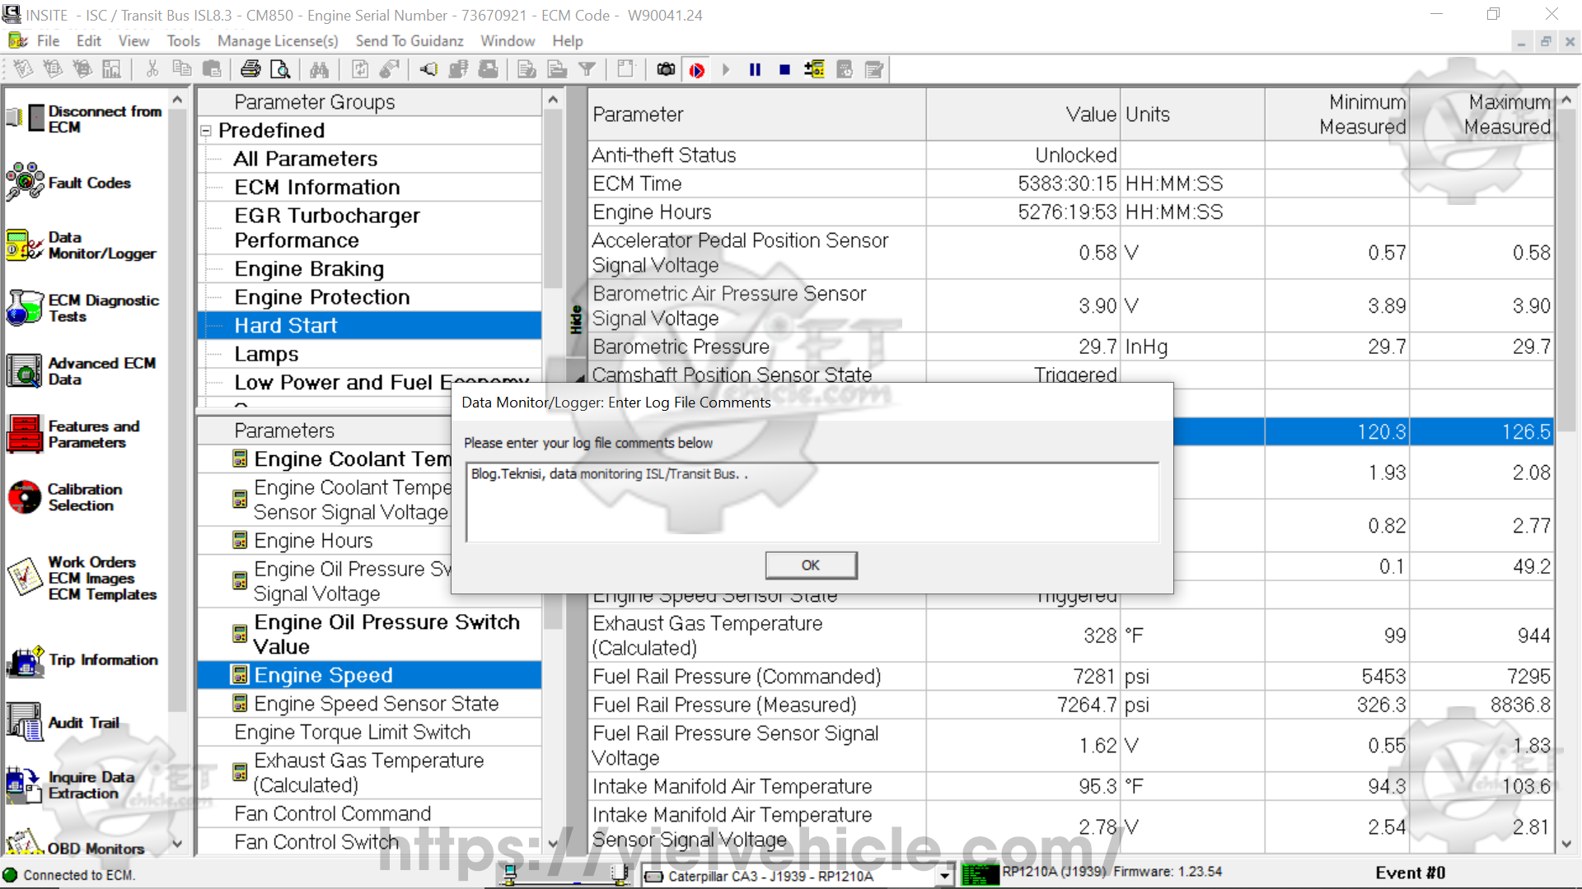Toggle Engine Speed Sensor State checkbox
Viewport: 1582px width, 889px height.
point(240,704)
